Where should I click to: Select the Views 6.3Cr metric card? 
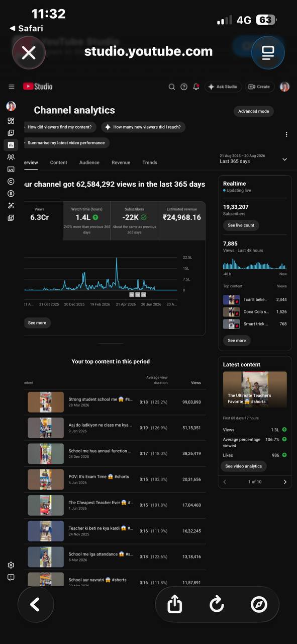42,220
